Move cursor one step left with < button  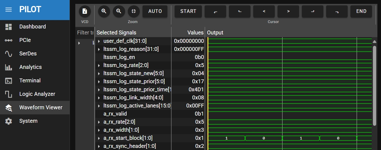coord(264,11)
